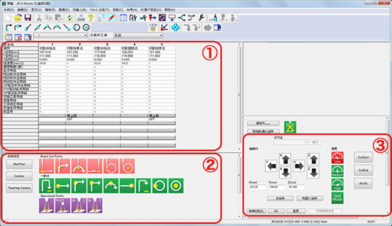
Task: Click the save disk icon in toolbar
Action: [28, 18]
